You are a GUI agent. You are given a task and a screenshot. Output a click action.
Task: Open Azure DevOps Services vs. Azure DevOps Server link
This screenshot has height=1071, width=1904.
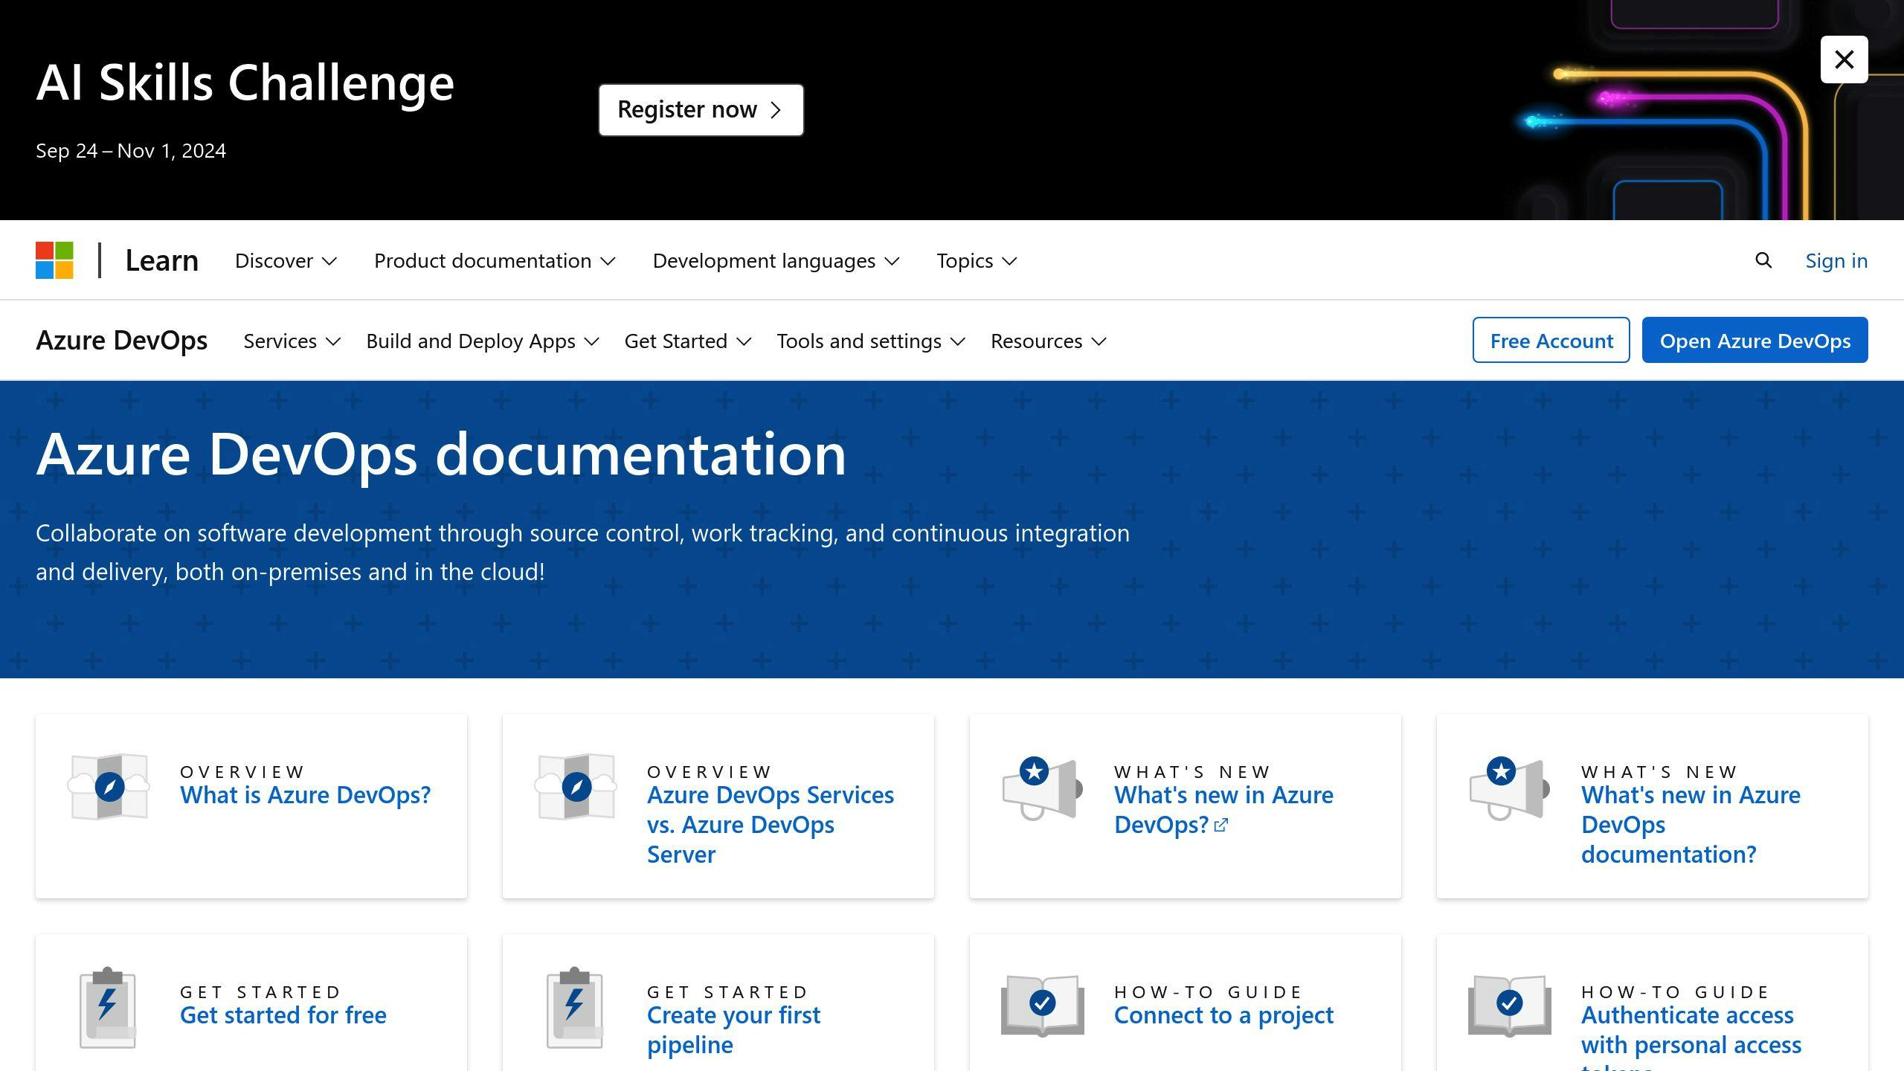click(771, 825)
